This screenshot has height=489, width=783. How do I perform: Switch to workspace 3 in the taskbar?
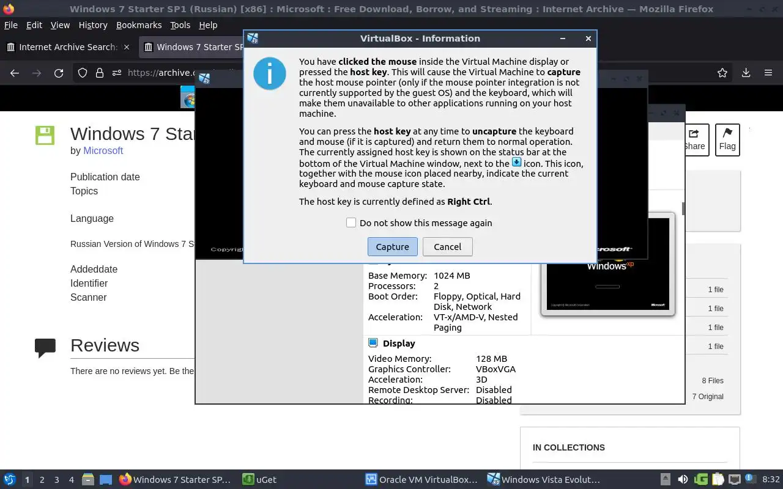click(57, 480)
